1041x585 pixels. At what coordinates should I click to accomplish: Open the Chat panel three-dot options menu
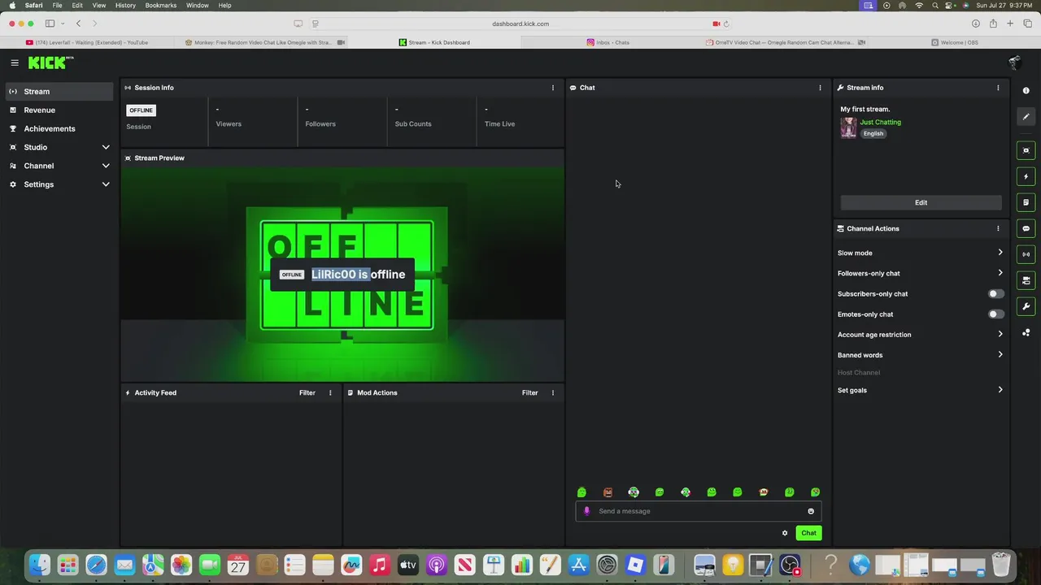(820, 88)
